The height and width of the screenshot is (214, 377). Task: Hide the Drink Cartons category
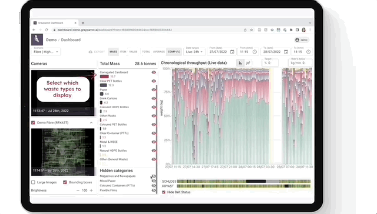[154, 98]
